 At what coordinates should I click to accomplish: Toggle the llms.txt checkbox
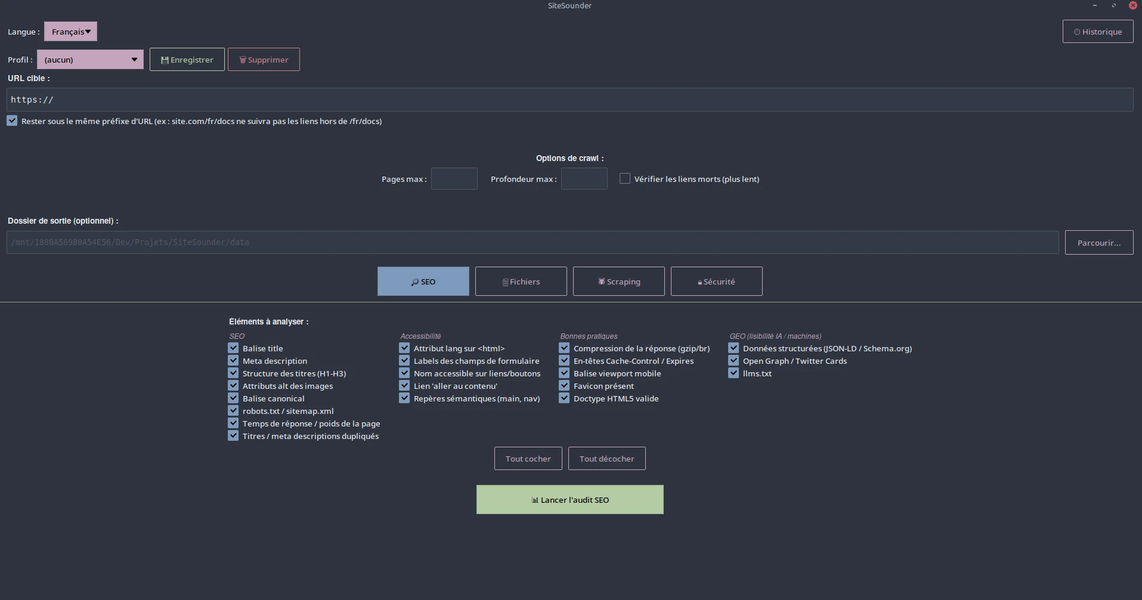(x=734, y=373)
